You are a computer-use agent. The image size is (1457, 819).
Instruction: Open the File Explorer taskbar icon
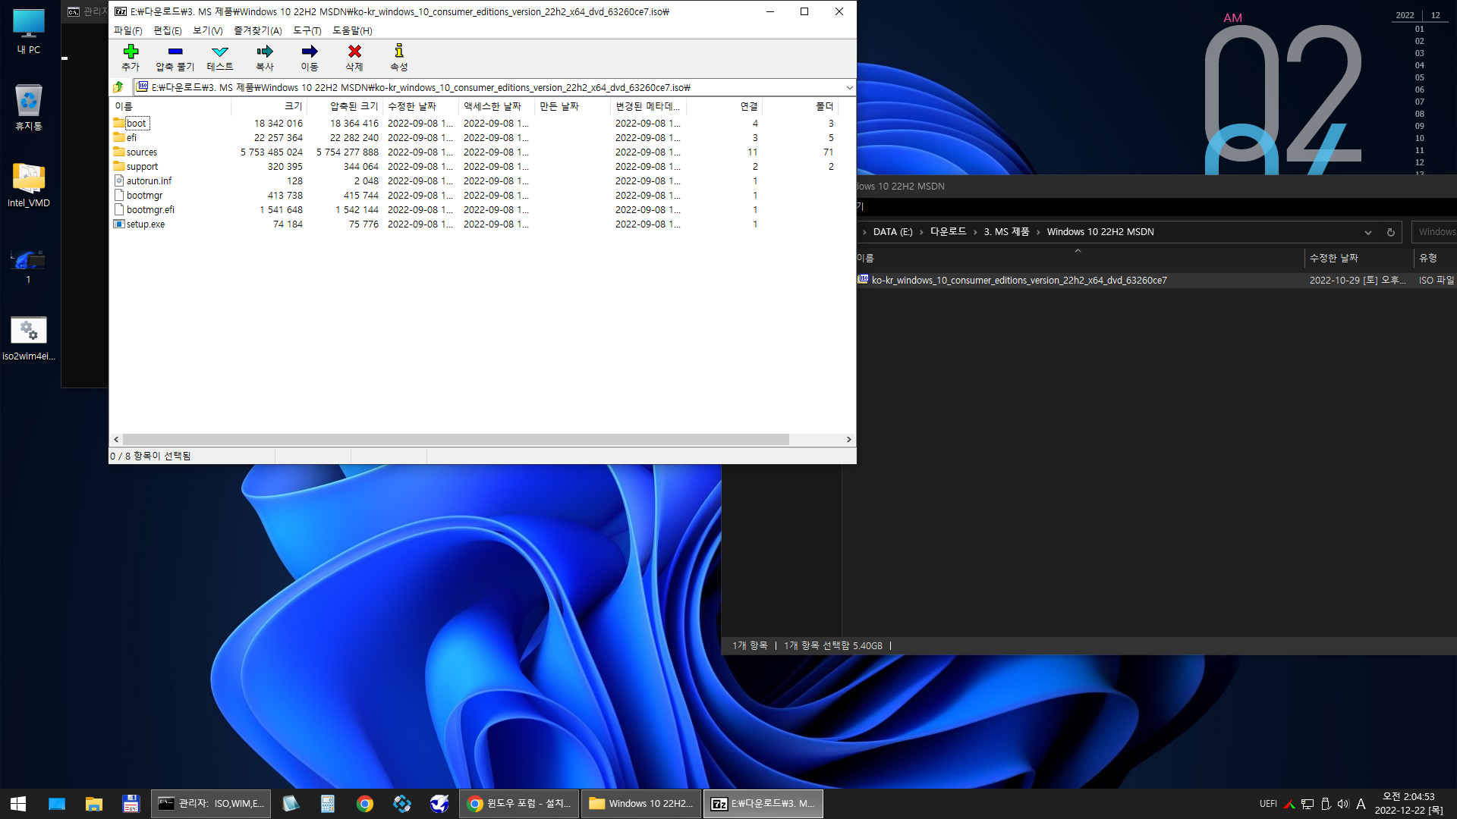(x=94, y=804)
